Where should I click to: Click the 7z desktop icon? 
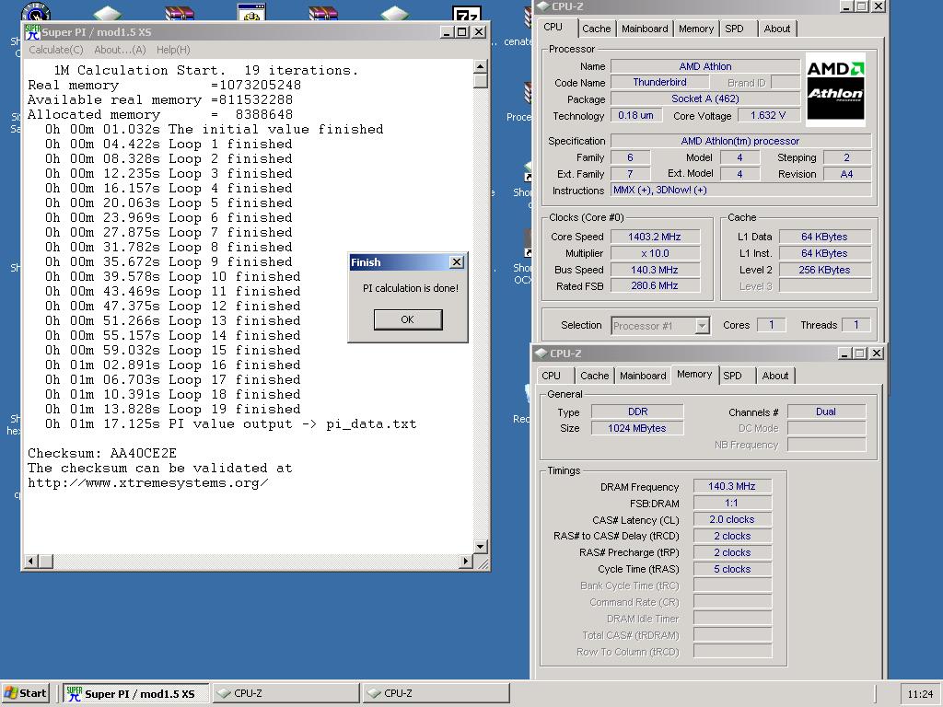tap(467, 13)
